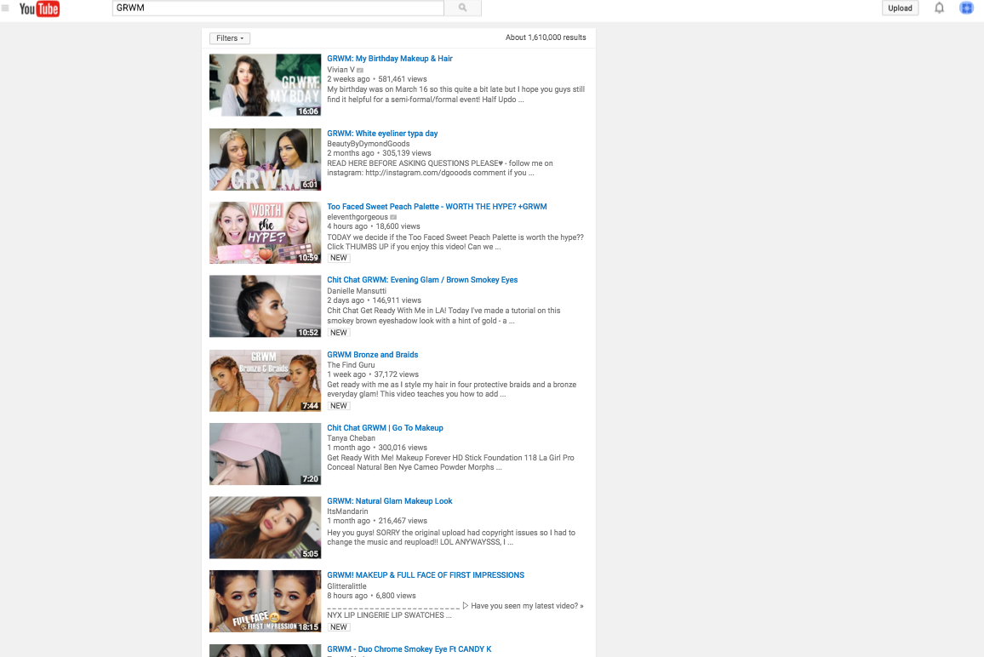984x657 pixels.
Task: Click the Upload button
Action: (x=900, y=9)
